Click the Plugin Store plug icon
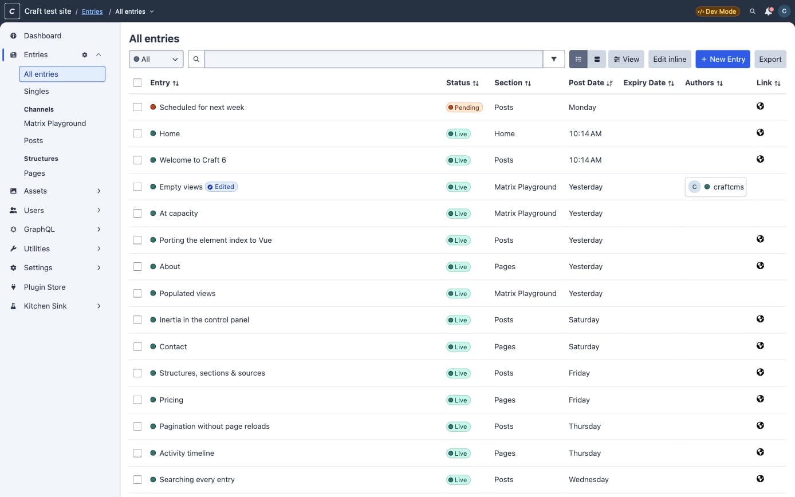This screenshot has height=497, width=795. (x=14, y=287)
